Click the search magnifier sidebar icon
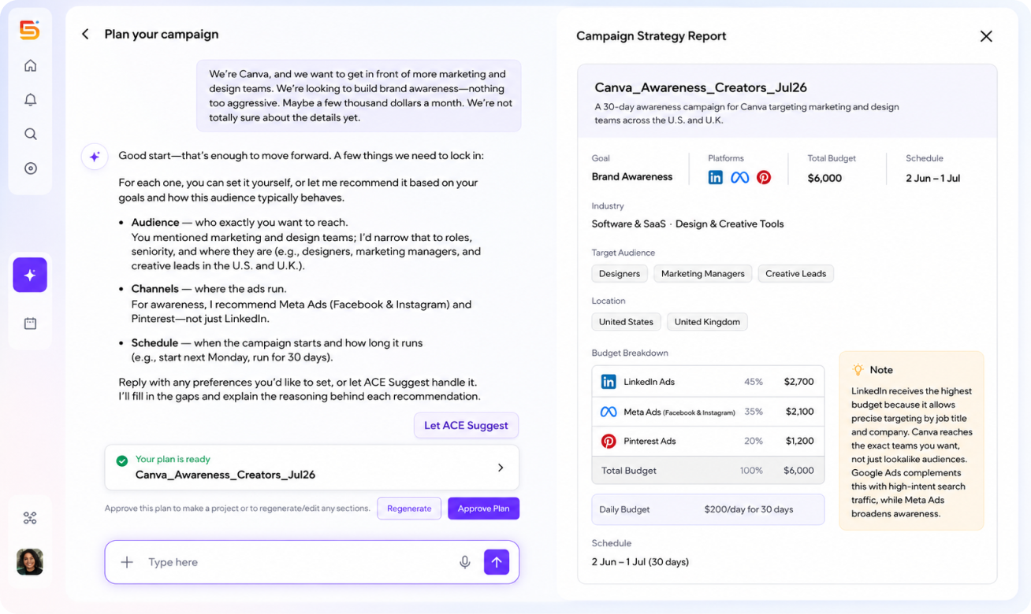The image size is (1031, 614). click(30, 134)
